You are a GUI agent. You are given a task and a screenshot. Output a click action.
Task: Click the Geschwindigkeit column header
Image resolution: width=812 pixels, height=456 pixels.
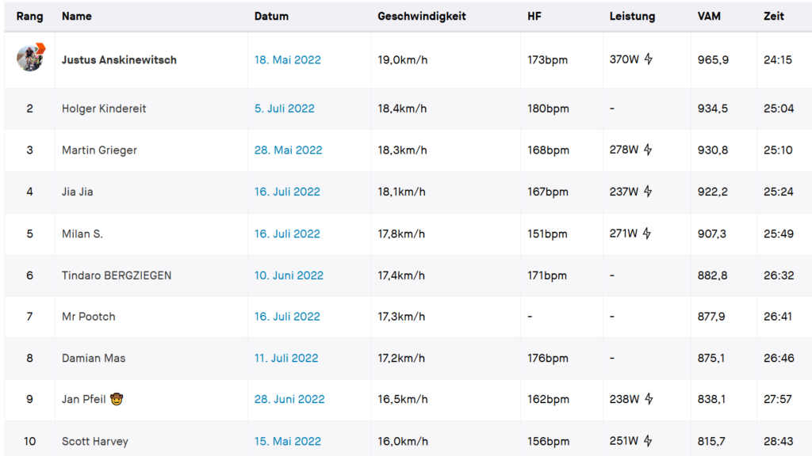(422, 16)
